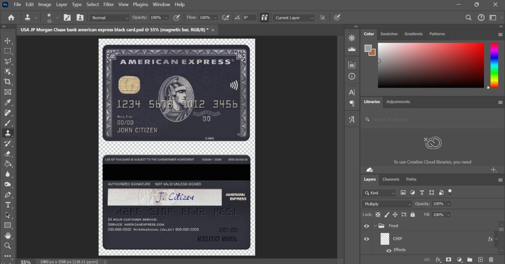Open the Filter menu

109,5
